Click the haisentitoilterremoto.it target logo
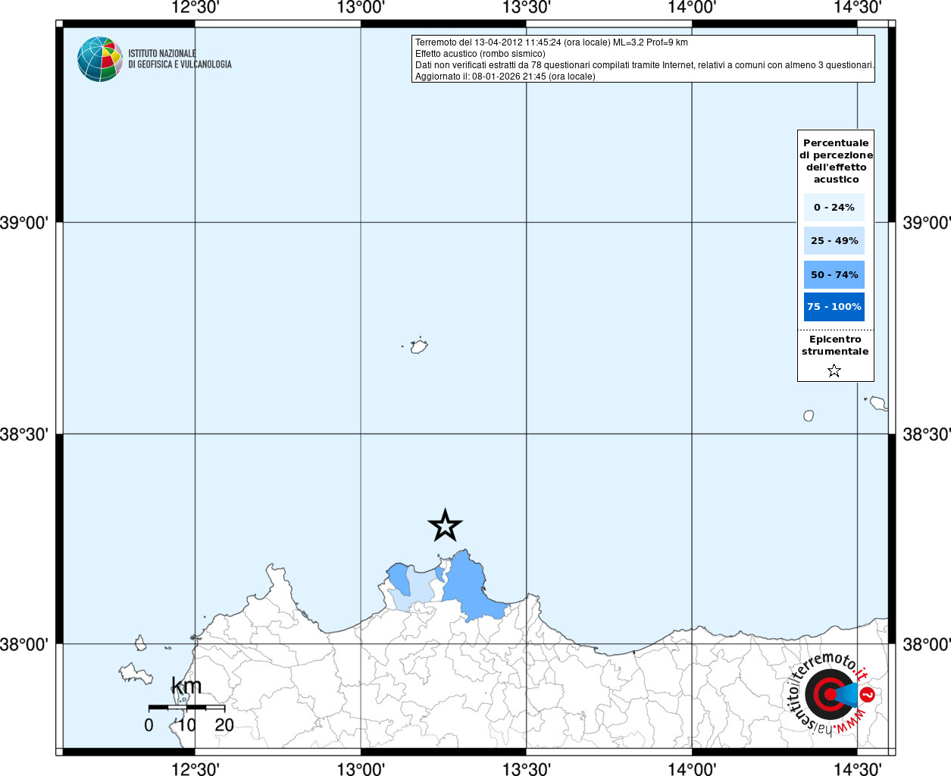The height and width of the screenshot is (776, 951). (832, 693)
